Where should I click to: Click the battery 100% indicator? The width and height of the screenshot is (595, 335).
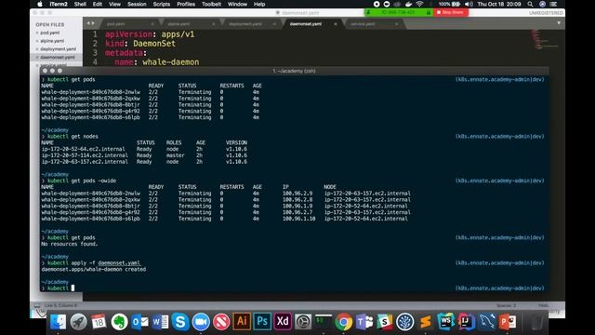(x=449, y=4)
